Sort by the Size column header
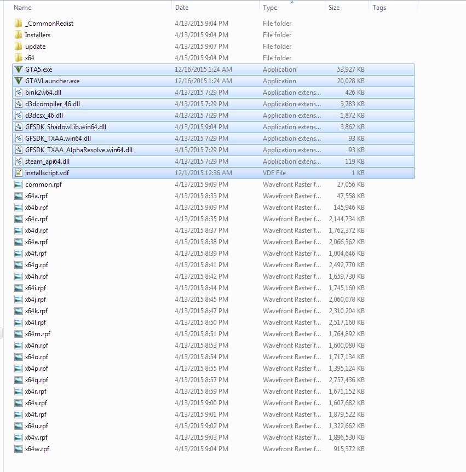Viewport: 466px width, 472px height. pyautogui.click(x=334, y=8)
